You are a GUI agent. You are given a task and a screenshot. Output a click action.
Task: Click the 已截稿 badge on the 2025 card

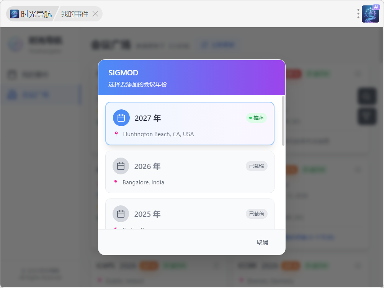[x=257, y=214]
